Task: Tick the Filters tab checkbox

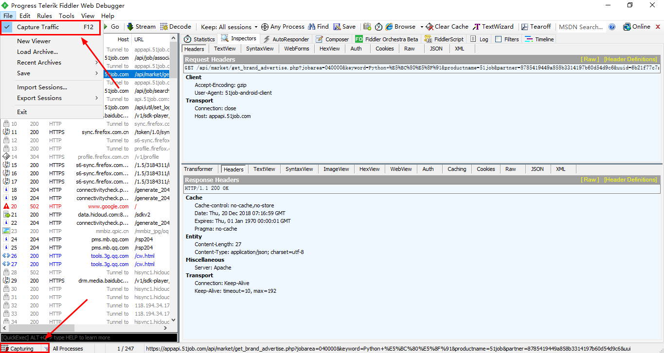Action: pyautogui.click(x=498, y=39)
